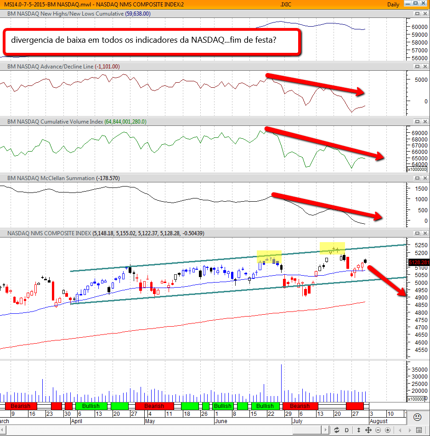The width and height of the screenshot is (430, 436).
Task: Zoom in with the plus circle icon
Action: point(388,430)
